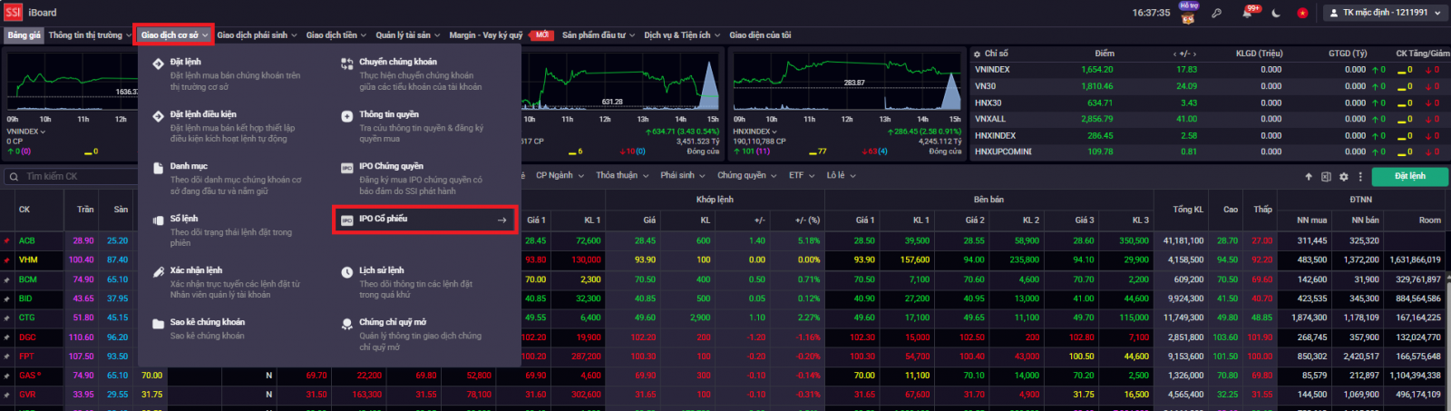Expand the TK mặc định account dropdown
The width and height of the screenshot is (1451, 411).
click(x=1384, y=13)
